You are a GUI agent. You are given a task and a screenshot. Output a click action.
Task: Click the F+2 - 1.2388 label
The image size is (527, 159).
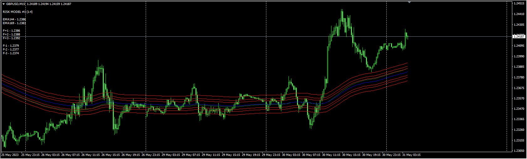tap(12, 34)
